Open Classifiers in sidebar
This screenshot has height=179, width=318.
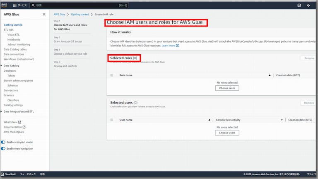(13, 100)
